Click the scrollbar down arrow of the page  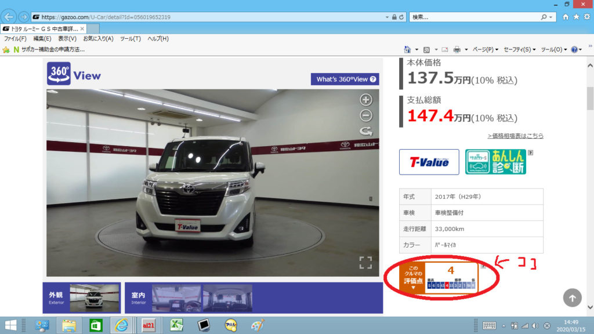tap(590, 307)
